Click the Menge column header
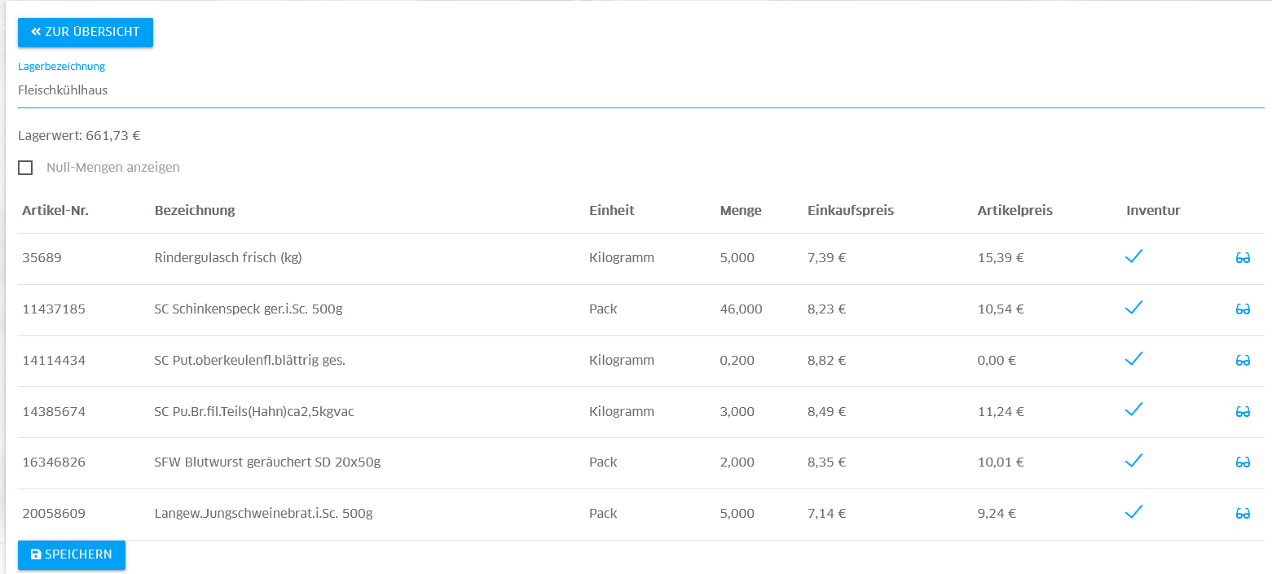Viewport: 1272px width, 574px height. (x=741, y=211)
